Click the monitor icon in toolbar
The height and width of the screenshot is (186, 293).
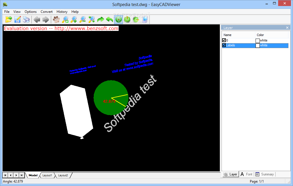(145, 19)
